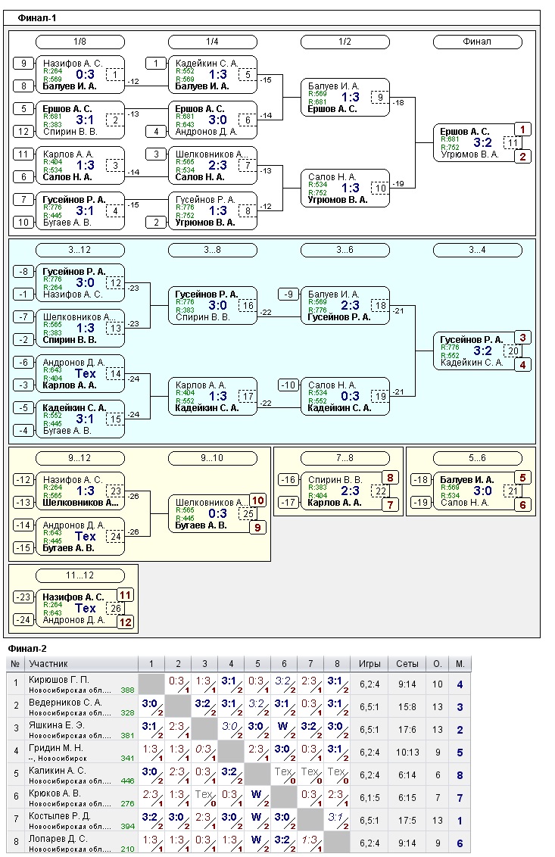
Task: Click the Участник column header
Action: coord(48,663)
